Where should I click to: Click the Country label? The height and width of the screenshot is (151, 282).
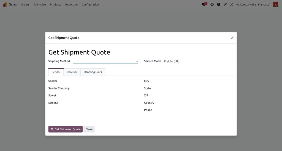click(149, 103)
